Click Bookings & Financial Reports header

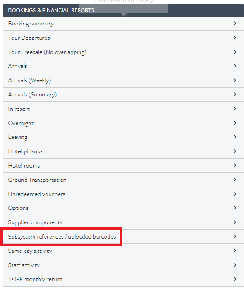[51, 10]
